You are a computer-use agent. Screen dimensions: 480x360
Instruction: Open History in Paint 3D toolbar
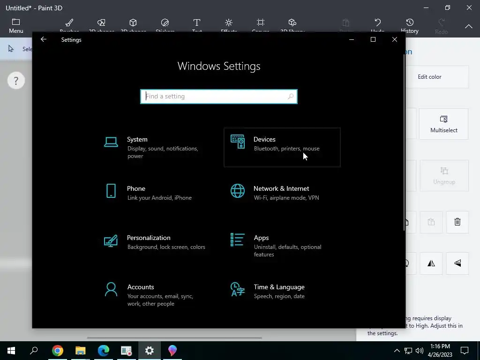tap(410, 26)
